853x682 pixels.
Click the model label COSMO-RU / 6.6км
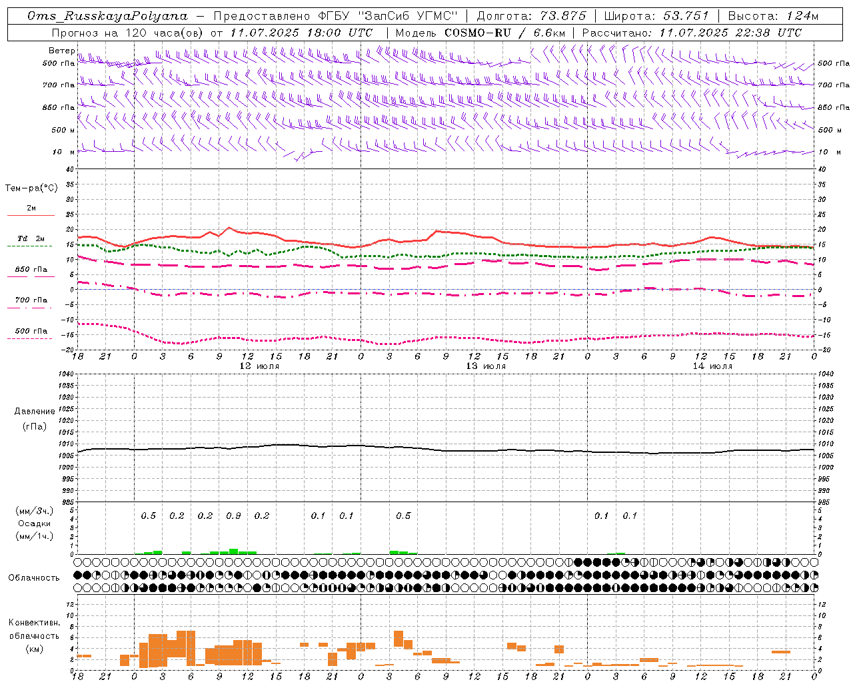point(505,33)
